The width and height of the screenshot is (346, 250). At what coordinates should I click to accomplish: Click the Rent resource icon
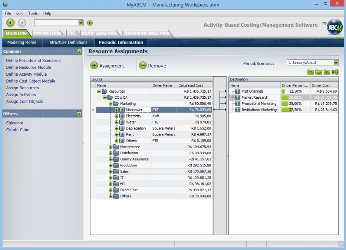pos(122,134)
